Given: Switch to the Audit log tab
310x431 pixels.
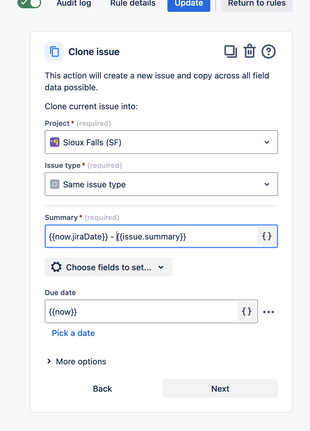Looking at the screenshot, I should [74, 3].
